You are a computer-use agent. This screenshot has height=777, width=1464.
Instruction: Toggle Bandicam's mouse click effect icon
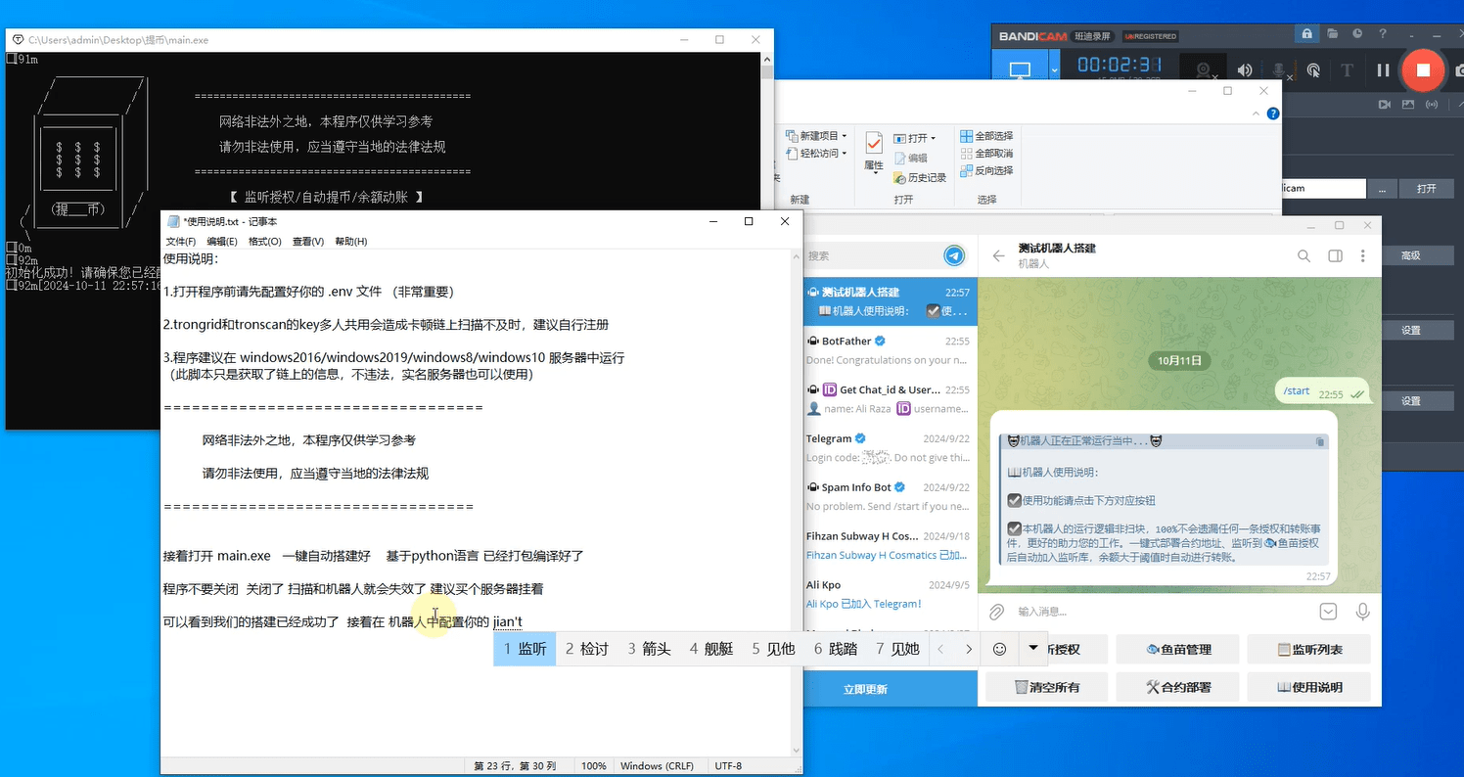(x=1313, y=70)
